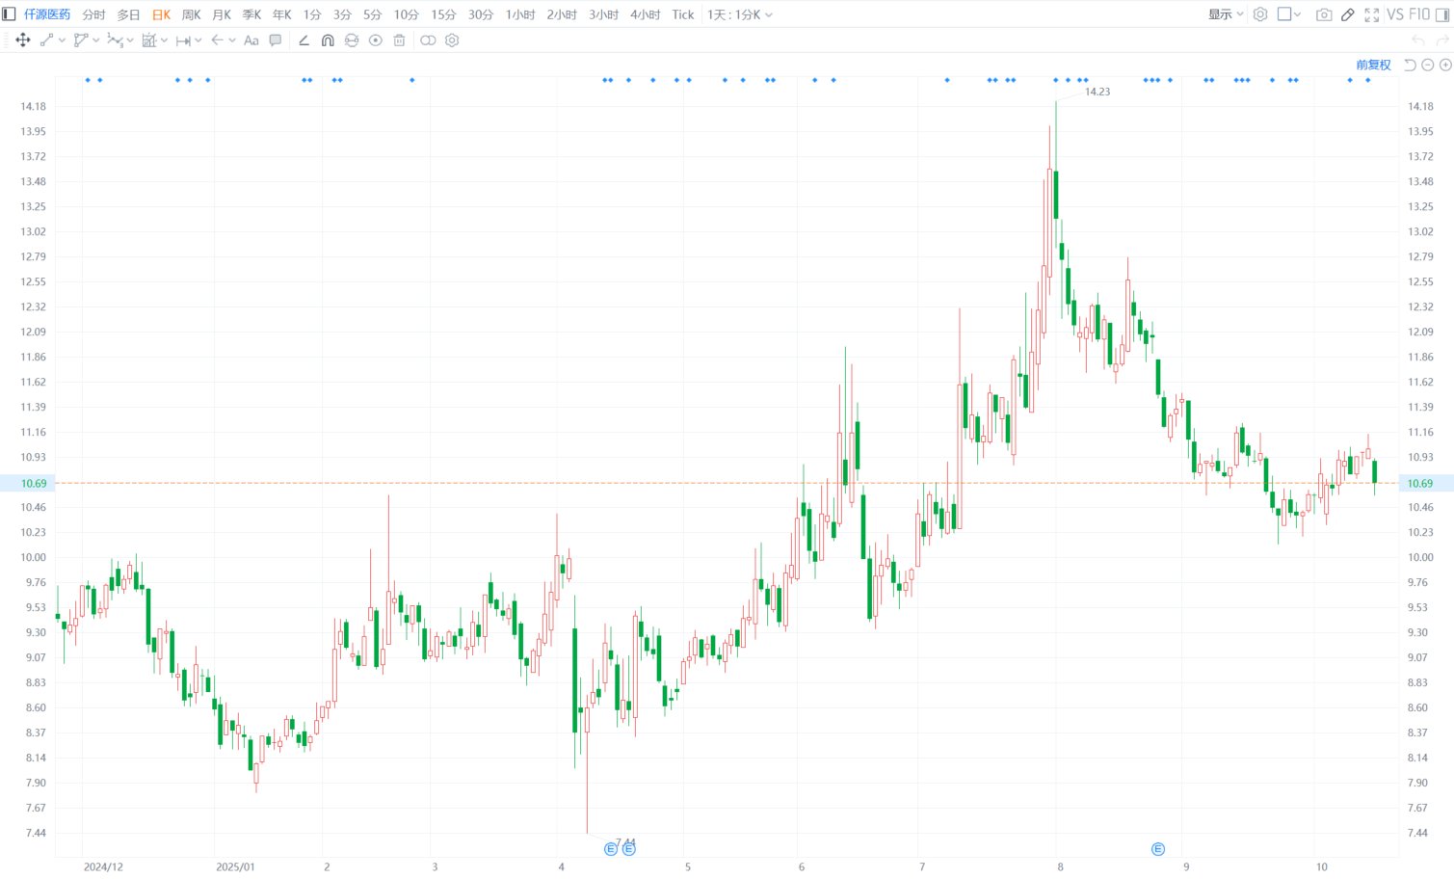
Task: Switch to the 15分 interval
Action: click(443, 14)
